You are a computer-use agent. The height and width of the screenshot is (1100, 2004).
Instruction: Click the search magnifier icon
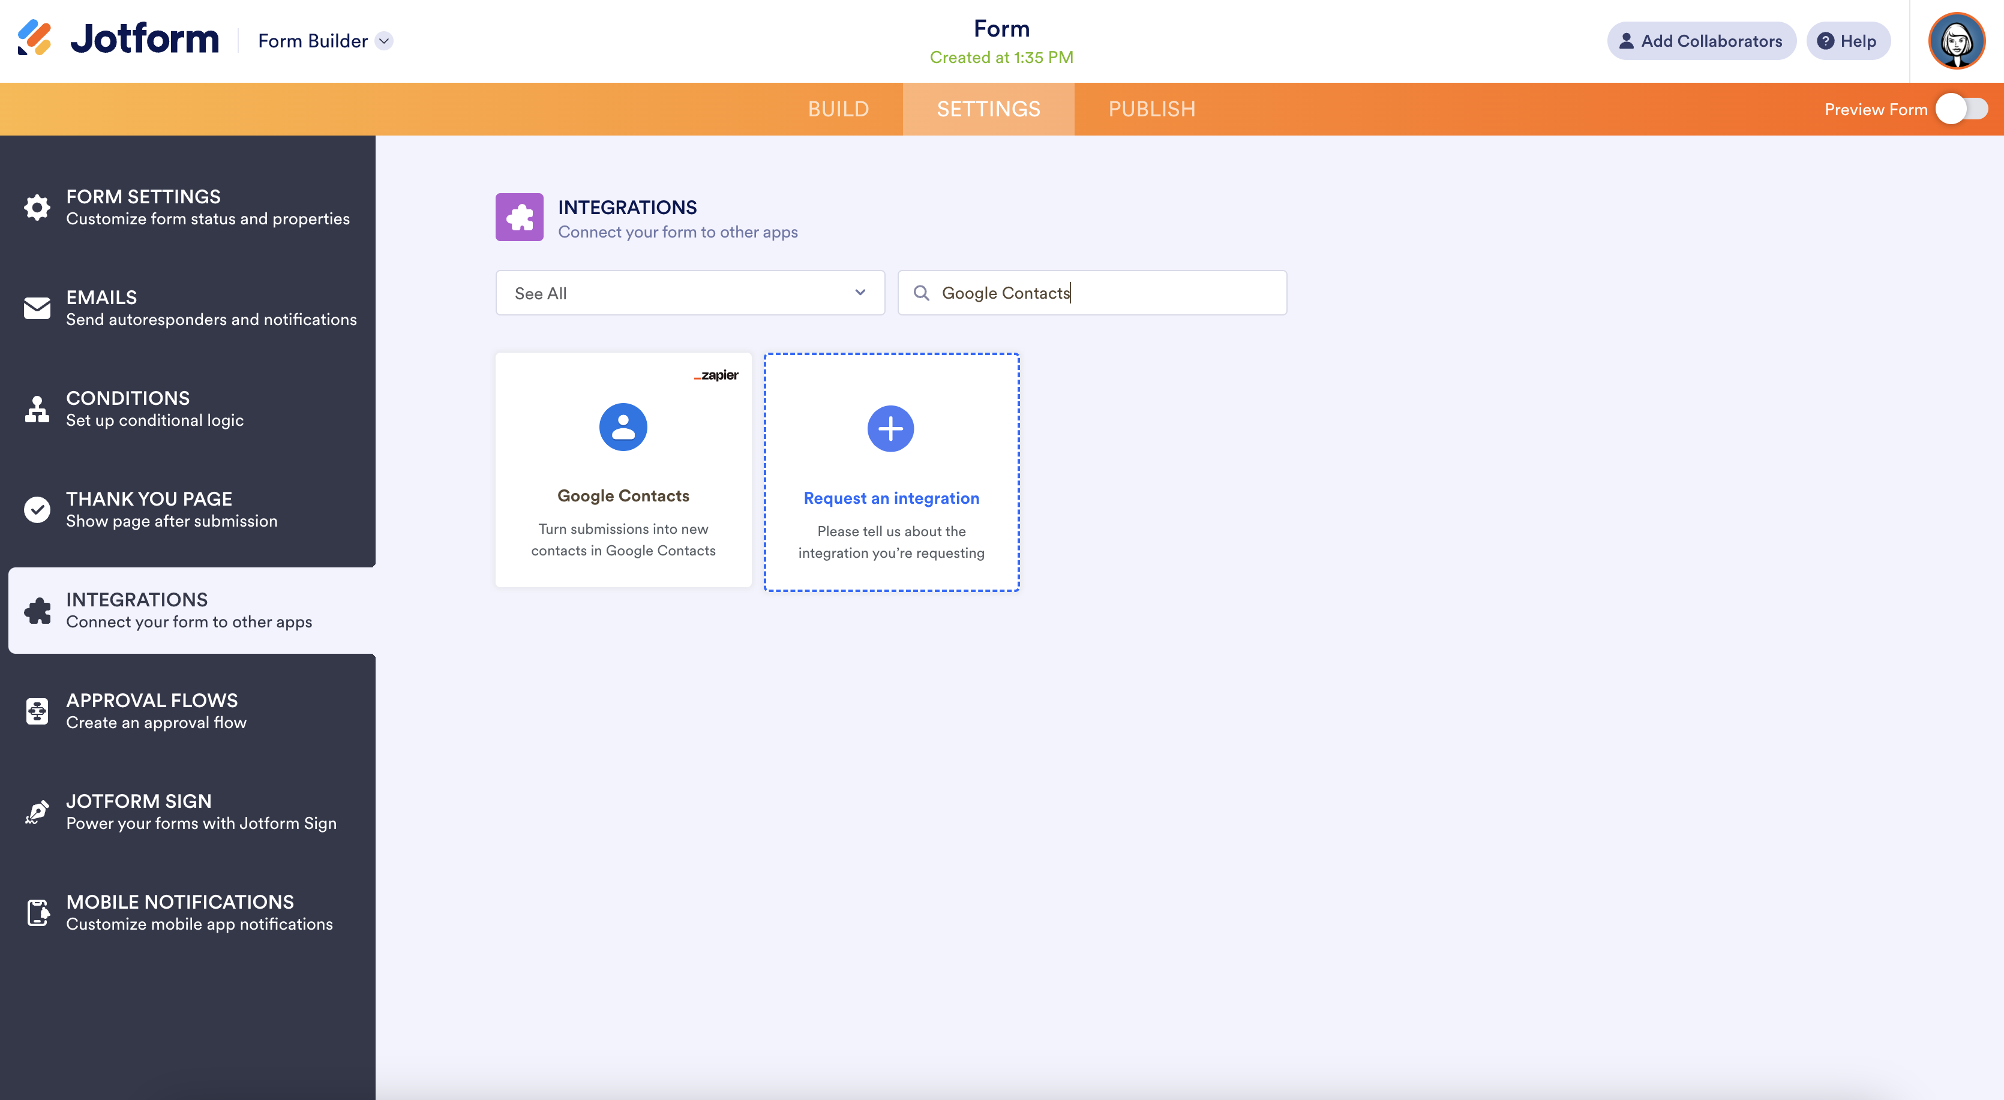[921, 293]
